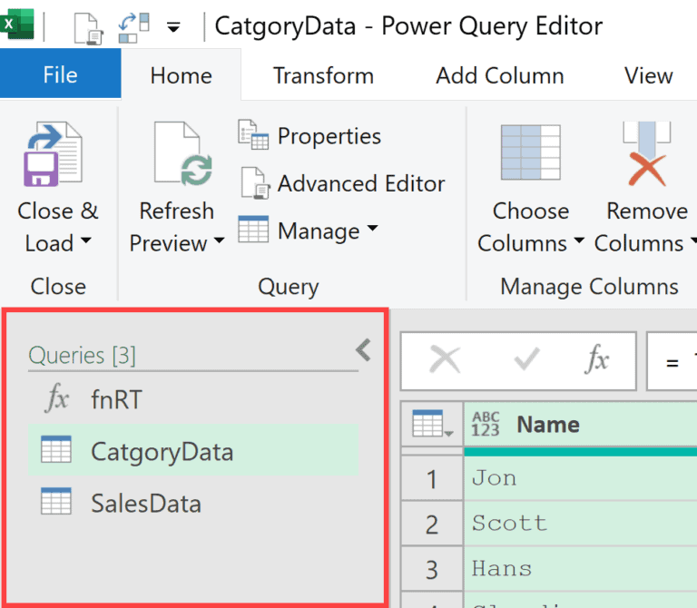Confirm the formula with the checkmark

(x=526, y=358)
